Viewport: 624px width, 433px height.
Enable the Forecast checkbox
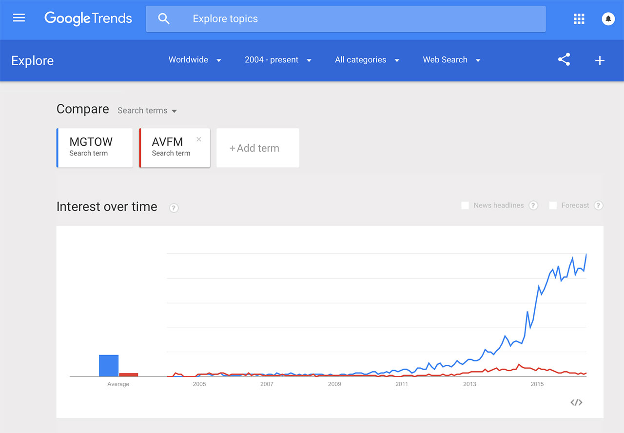[553, 206]
